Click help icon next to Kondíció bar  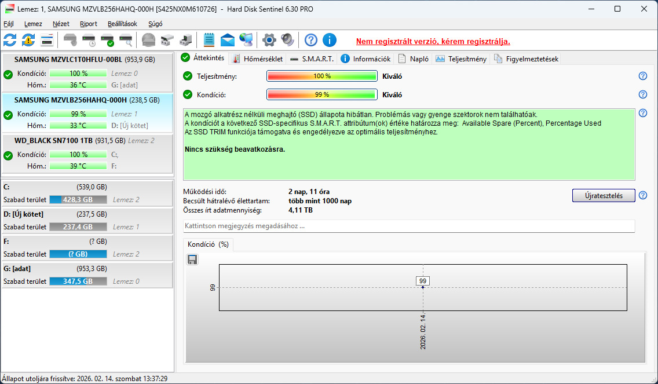pos(642,94)
